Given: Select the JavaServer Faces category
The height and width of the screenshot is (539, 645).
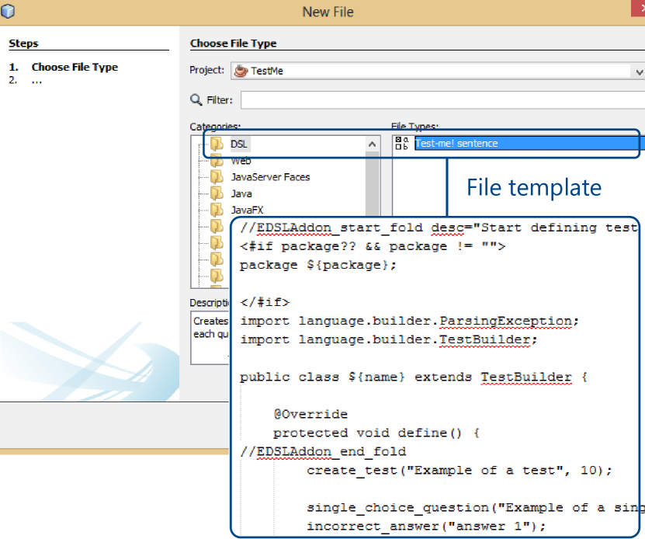Looking at the screenshot, I should tap(270, 177).
